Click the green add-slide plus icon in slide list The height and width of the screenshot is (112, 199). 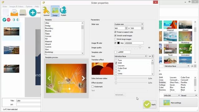pos(4,20)
